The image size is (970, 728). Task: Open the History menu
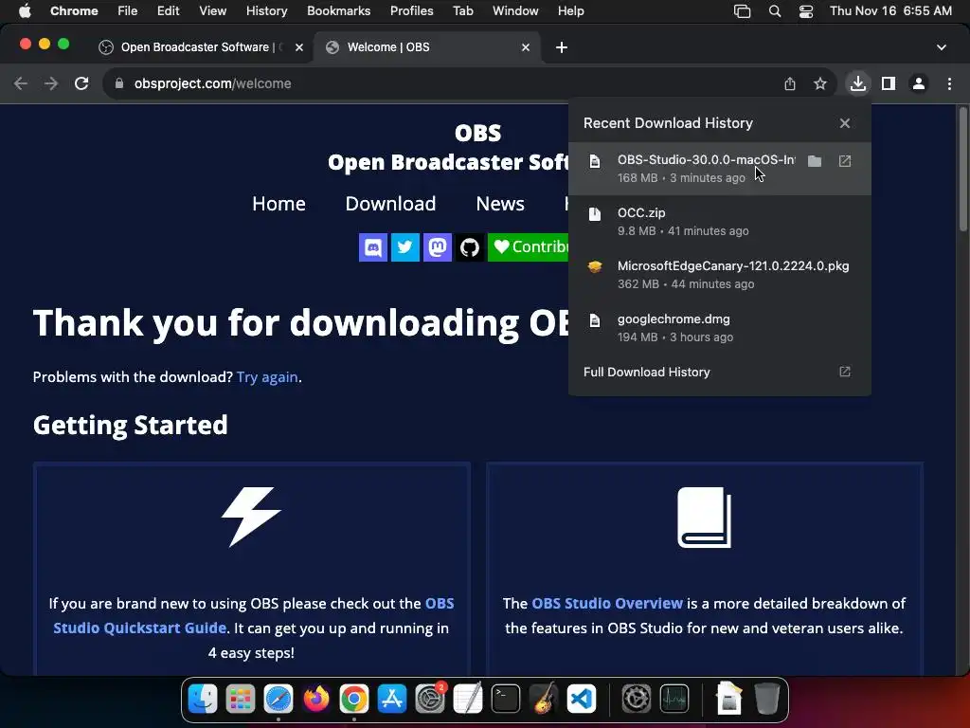point(266,11)
